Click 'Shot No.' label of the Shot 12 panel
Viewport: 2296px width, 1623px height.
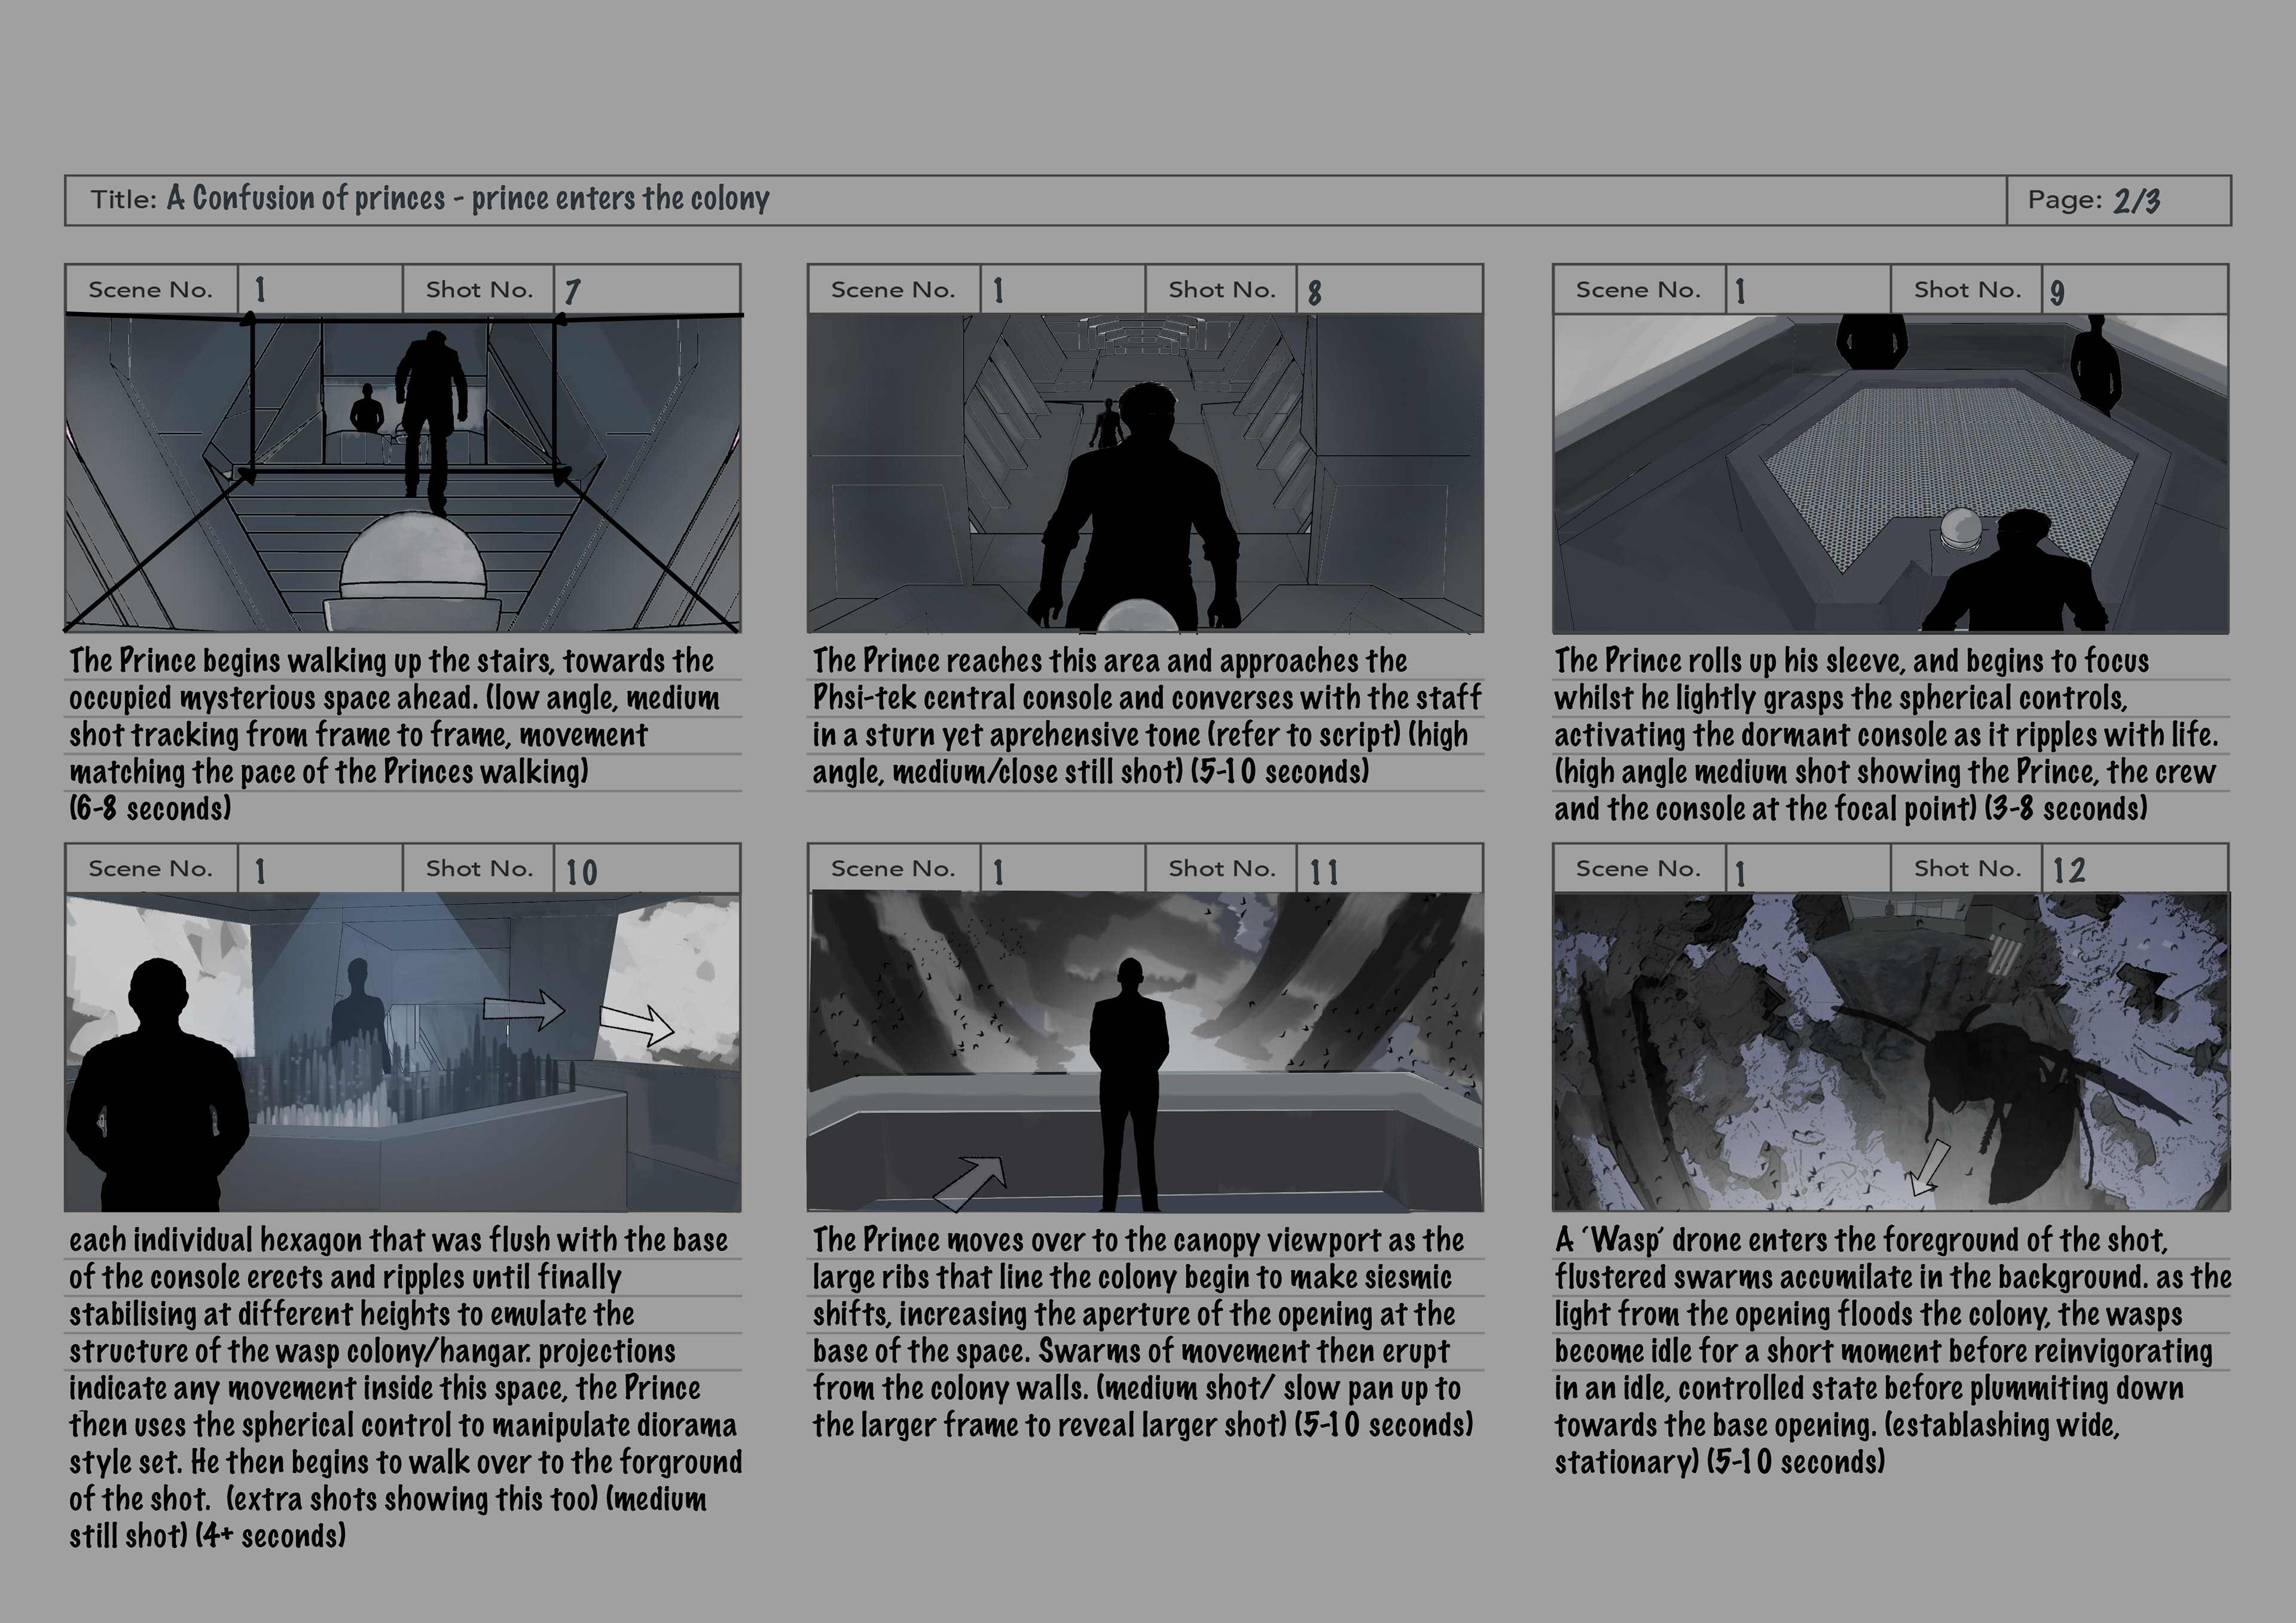point(1967,869)
